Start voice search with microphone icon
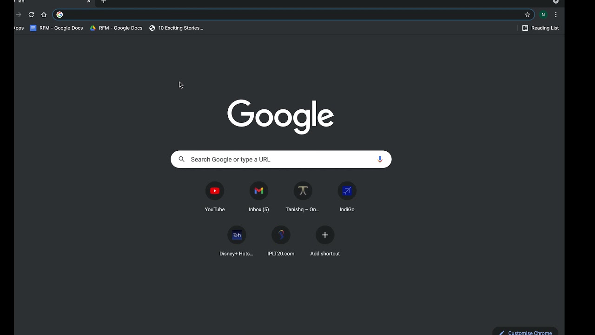 click(380, 159)
